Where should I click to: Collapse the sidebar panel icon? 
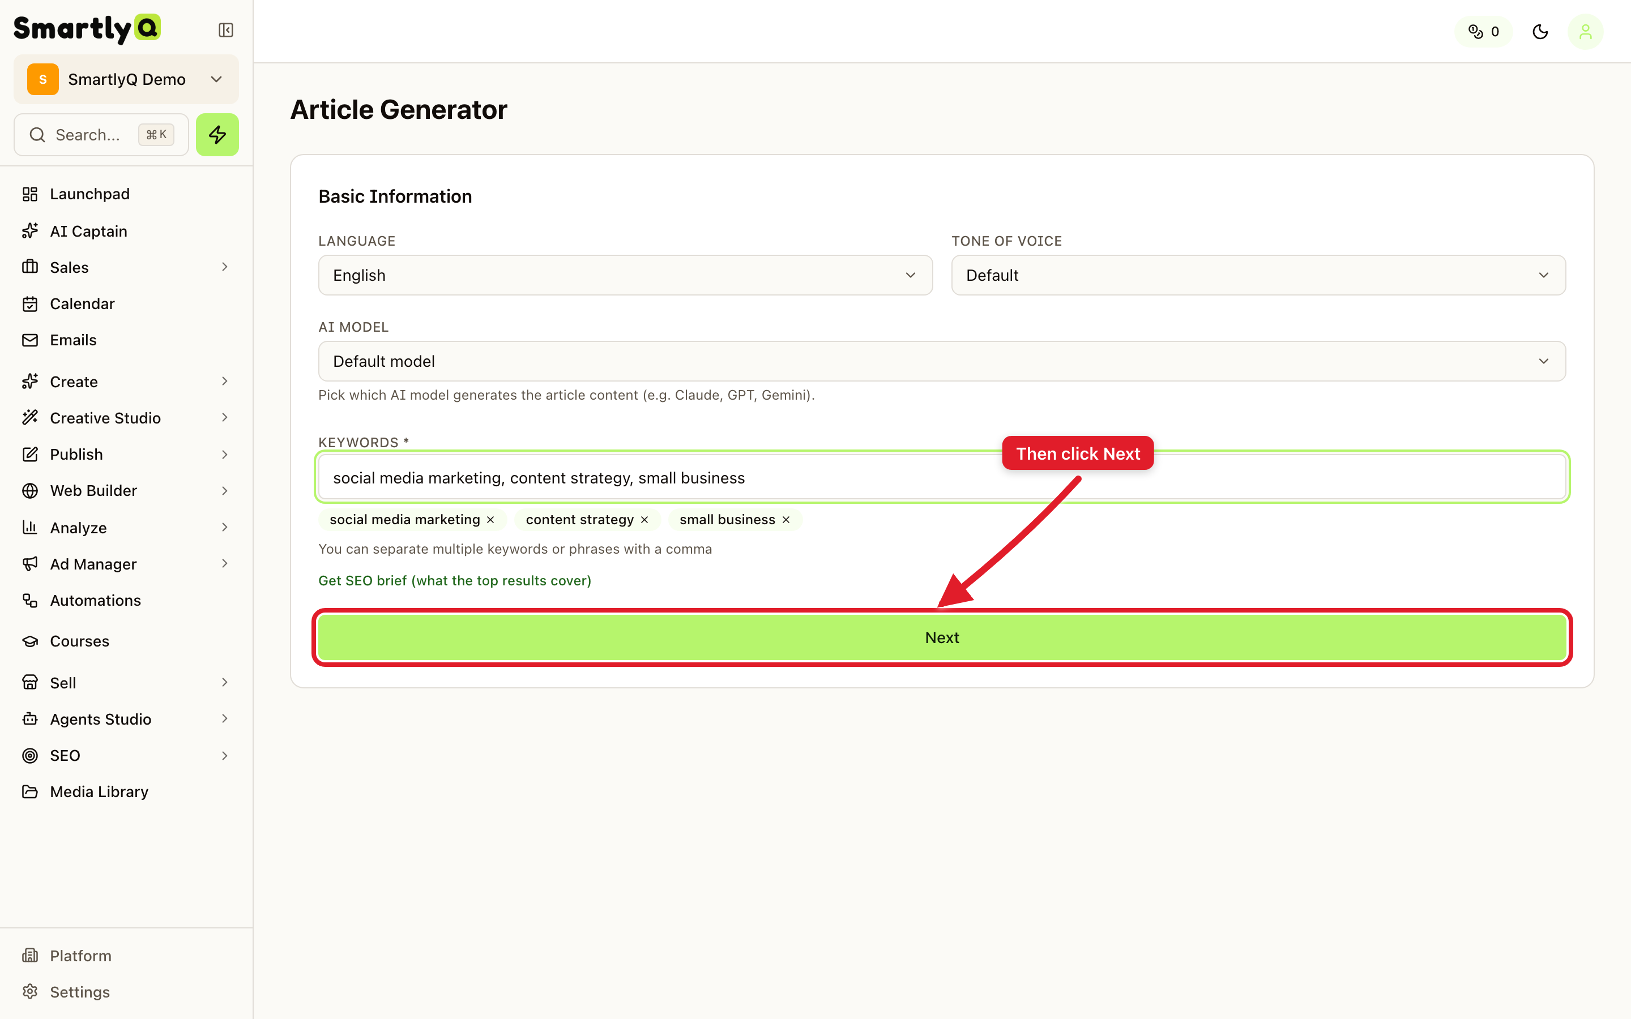[x=226, y=31]
